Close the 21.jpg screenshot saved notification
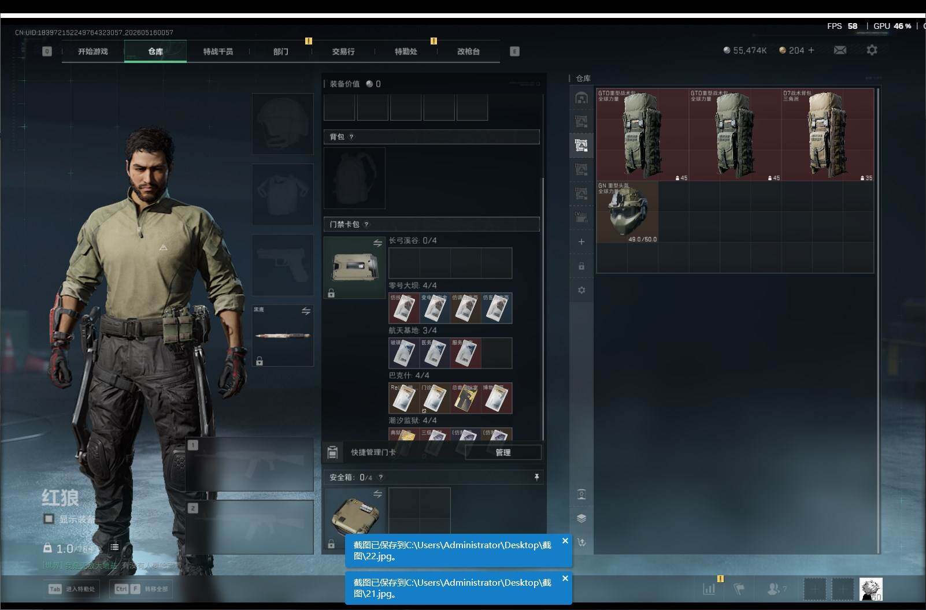 (x=565, y=578)
